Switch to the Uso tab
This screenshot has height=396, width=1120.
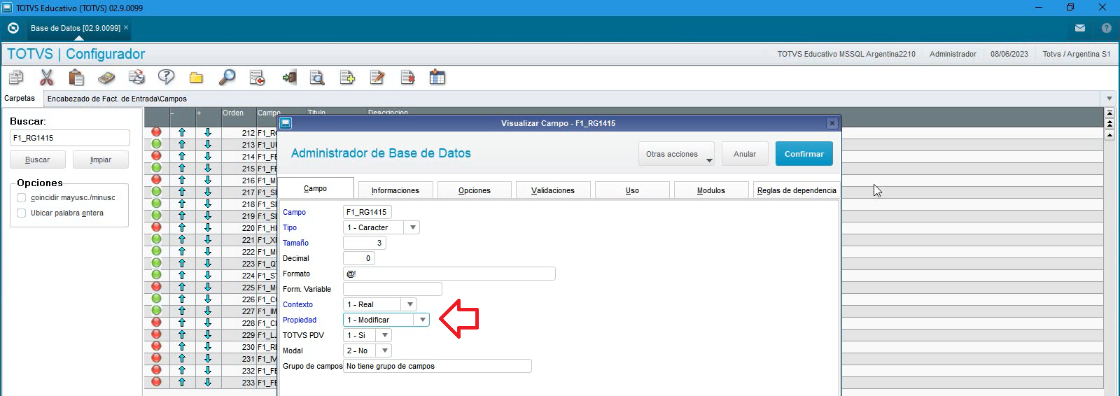(632, 190)
